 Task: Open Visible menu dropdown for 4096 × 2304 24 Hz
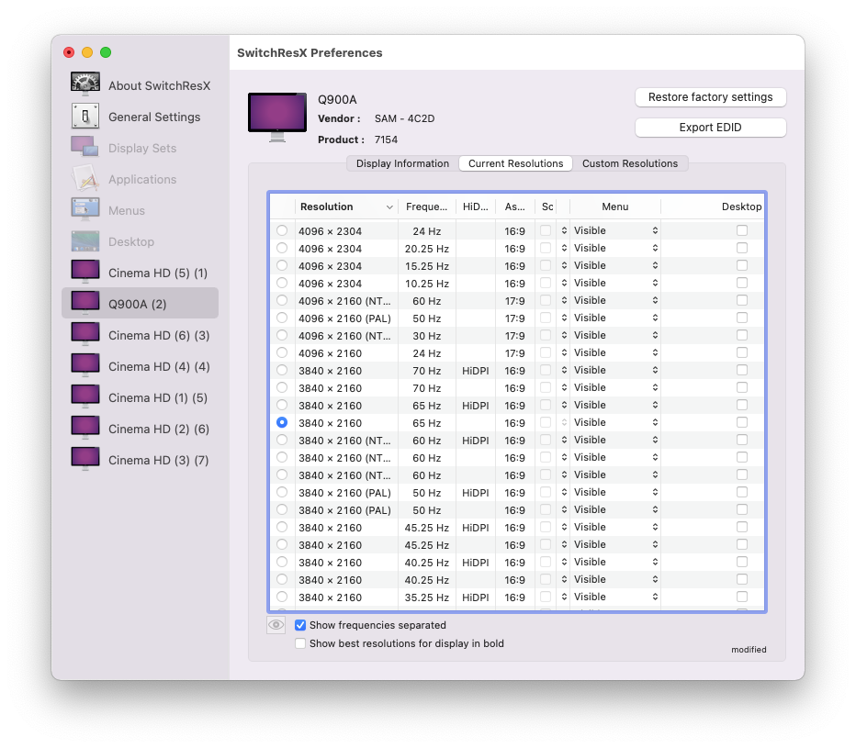pos(615,230)
